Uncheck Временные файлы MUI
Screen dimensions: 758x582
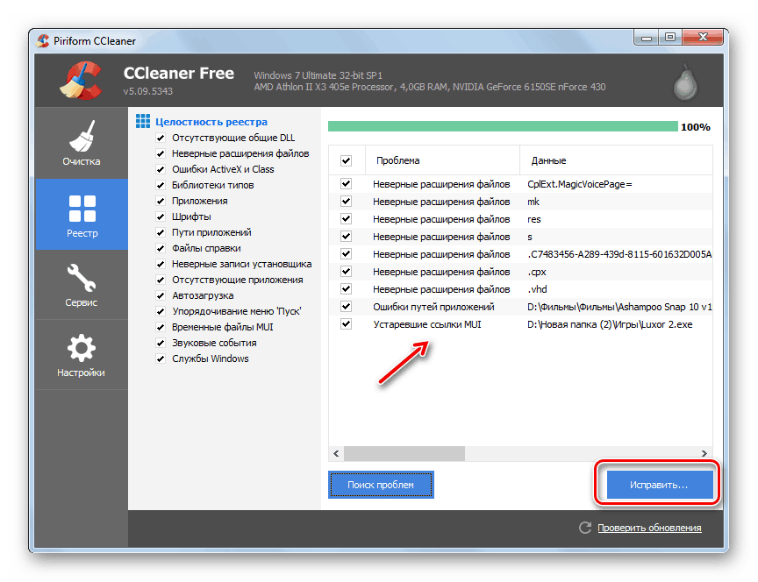click(x=161, y=327)
